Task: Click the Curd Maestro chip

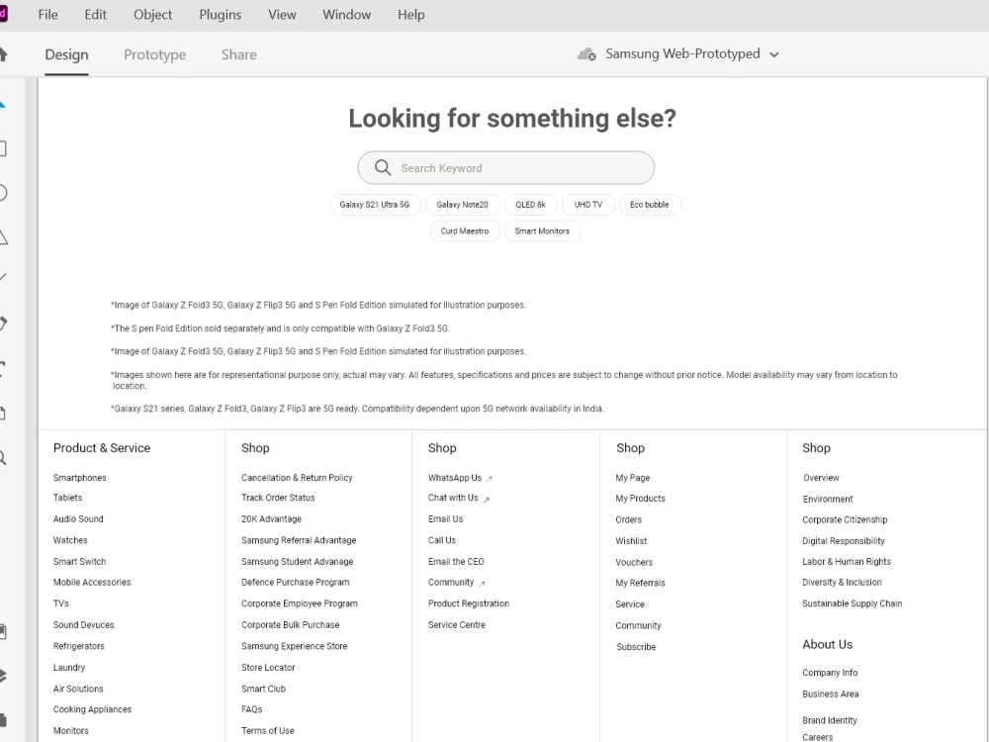Action: tap(465, 231)
